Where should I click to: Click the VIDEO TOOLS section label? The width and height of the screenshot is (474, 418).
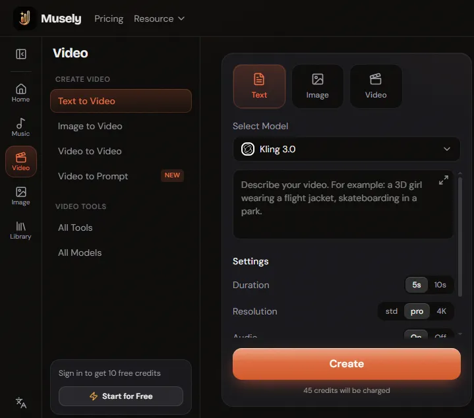[80, 206]
